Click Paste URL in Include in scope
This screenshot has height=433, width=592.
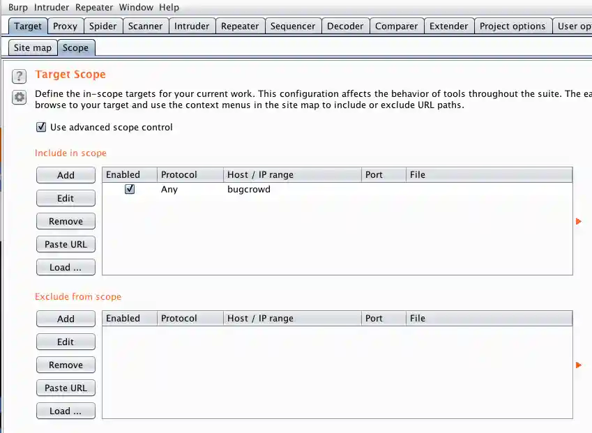[x=66, y=244]
